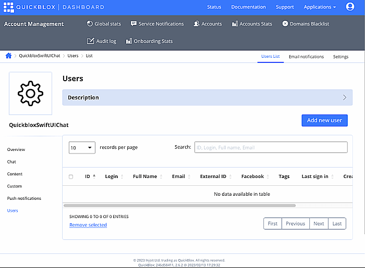Switch to the Users List tab
Image resolution: width=365 pixels, height=268 pixels.
[x=271, y=56]
